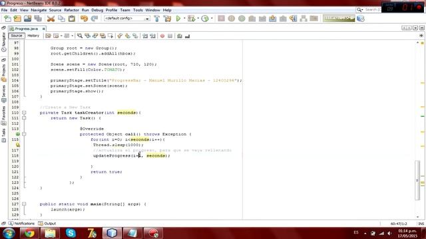Toggle Highlight Search editor icon
Image resolution: width=426 pixels, height=239 pixels.
103,36
